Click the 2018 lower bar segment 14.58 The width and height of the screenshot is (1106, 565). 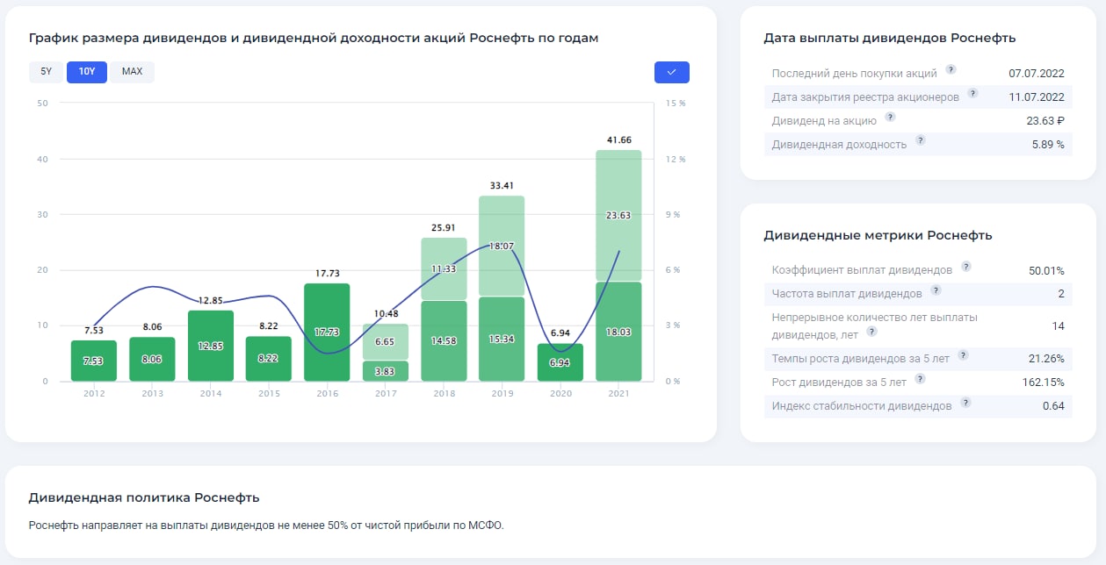(x=444, y=341)
